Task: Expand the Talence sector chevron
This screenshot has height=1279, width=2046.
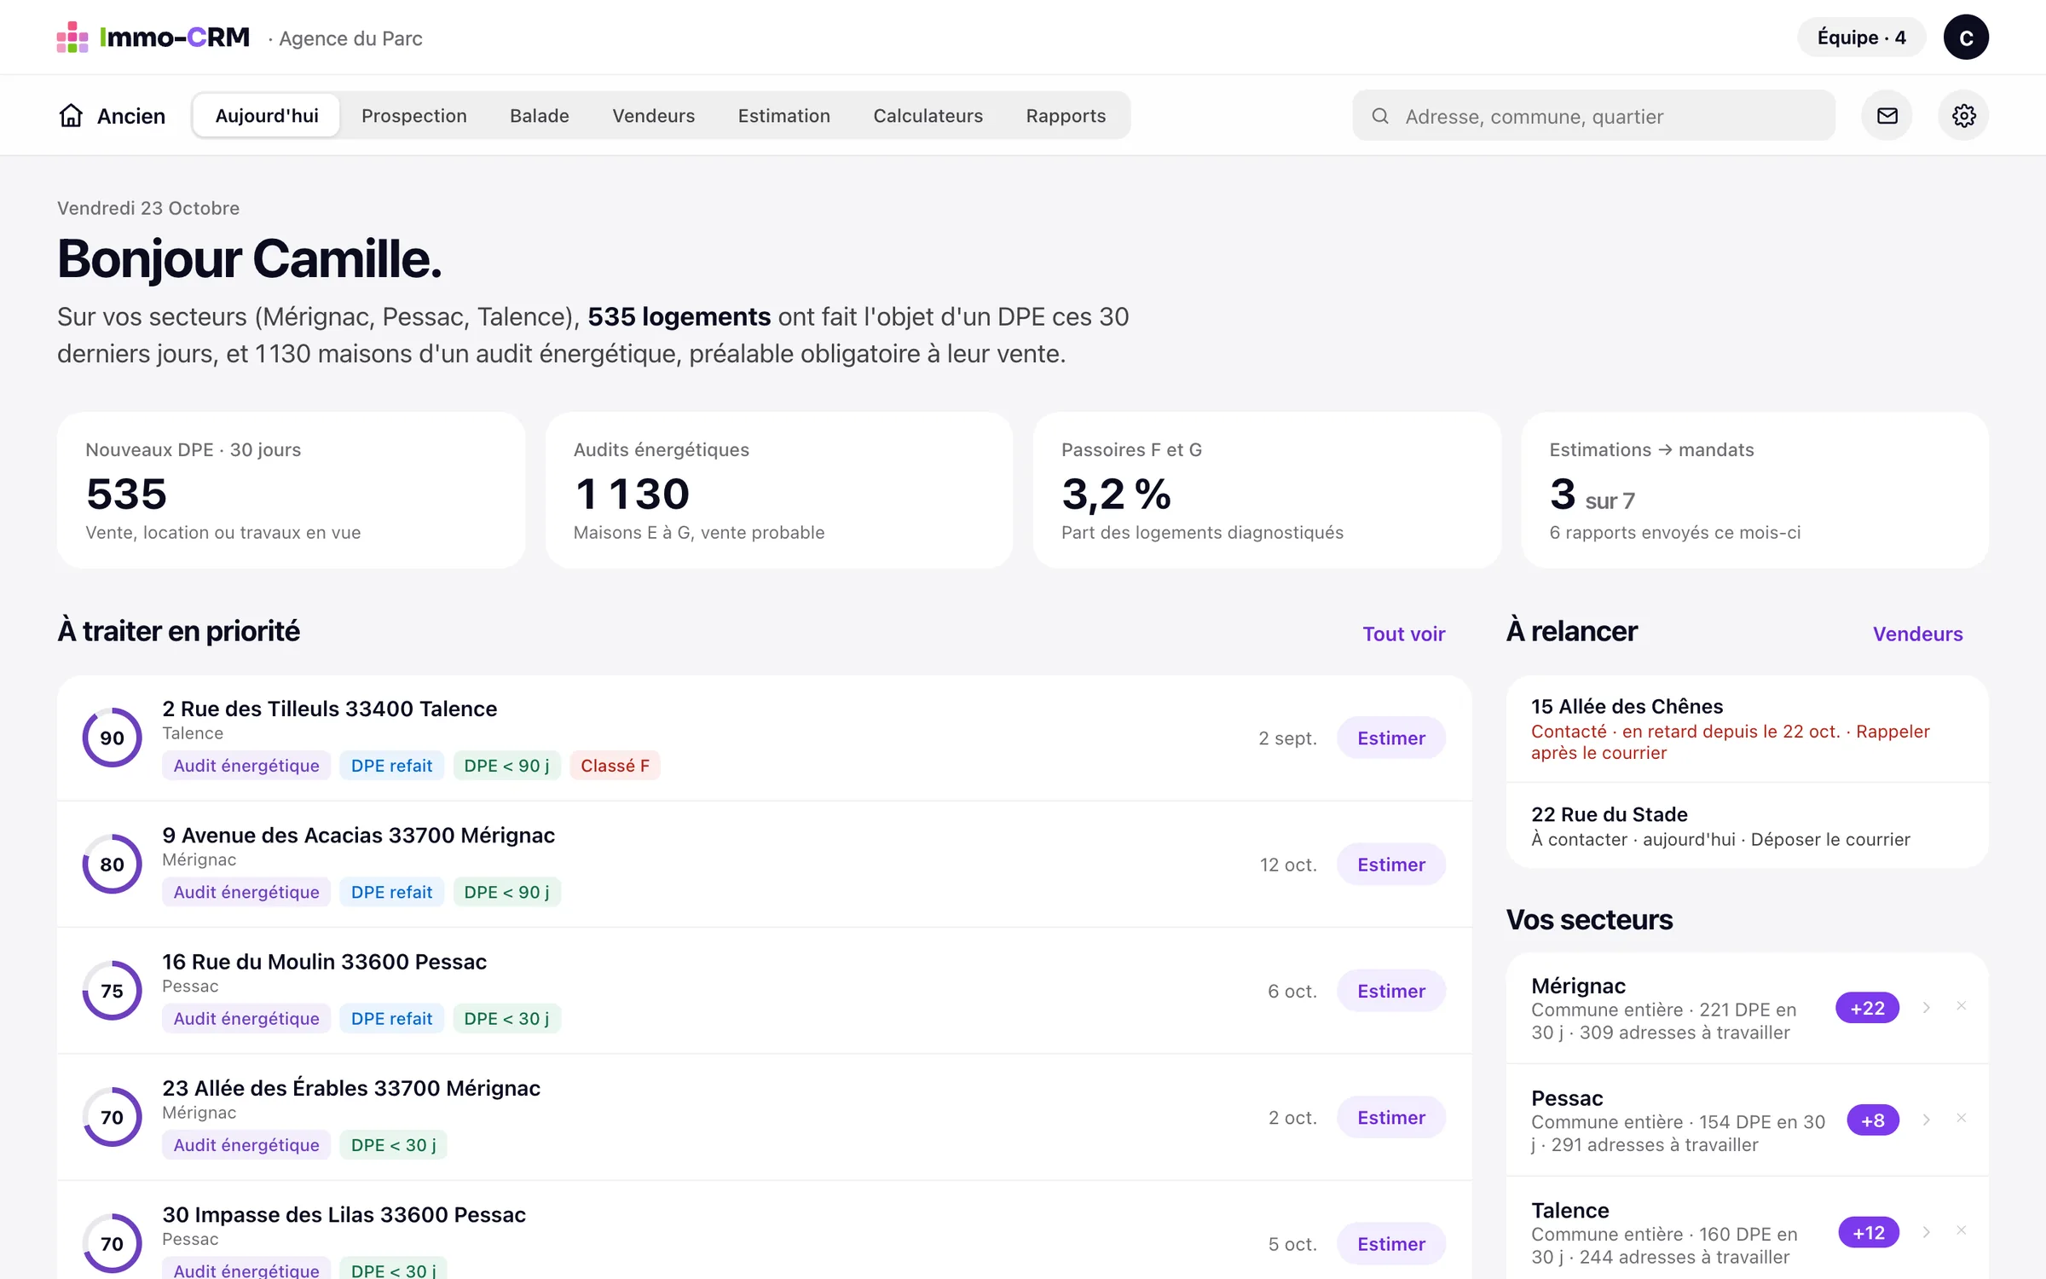Action: pos(1927,1232)
